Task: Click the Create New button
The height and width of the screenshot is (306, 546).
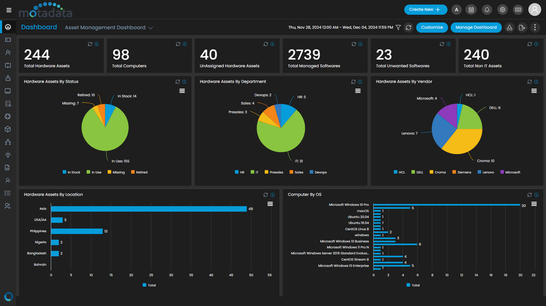Action: 425,9
